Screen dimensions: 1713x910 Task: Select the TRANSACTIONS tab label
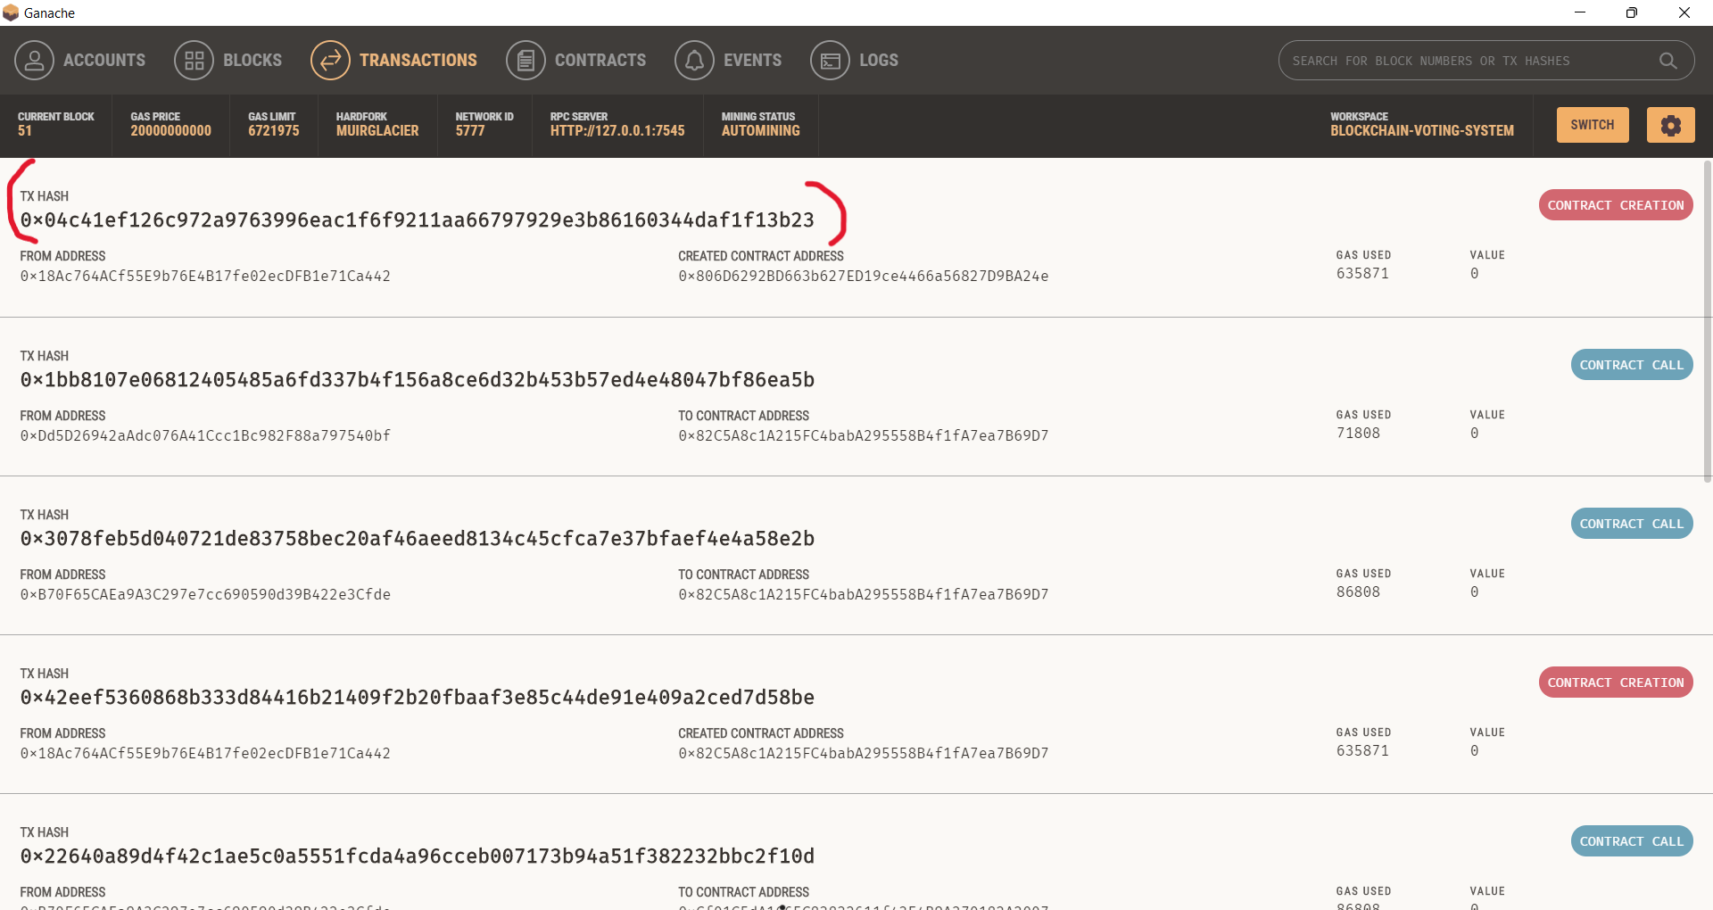418,61
